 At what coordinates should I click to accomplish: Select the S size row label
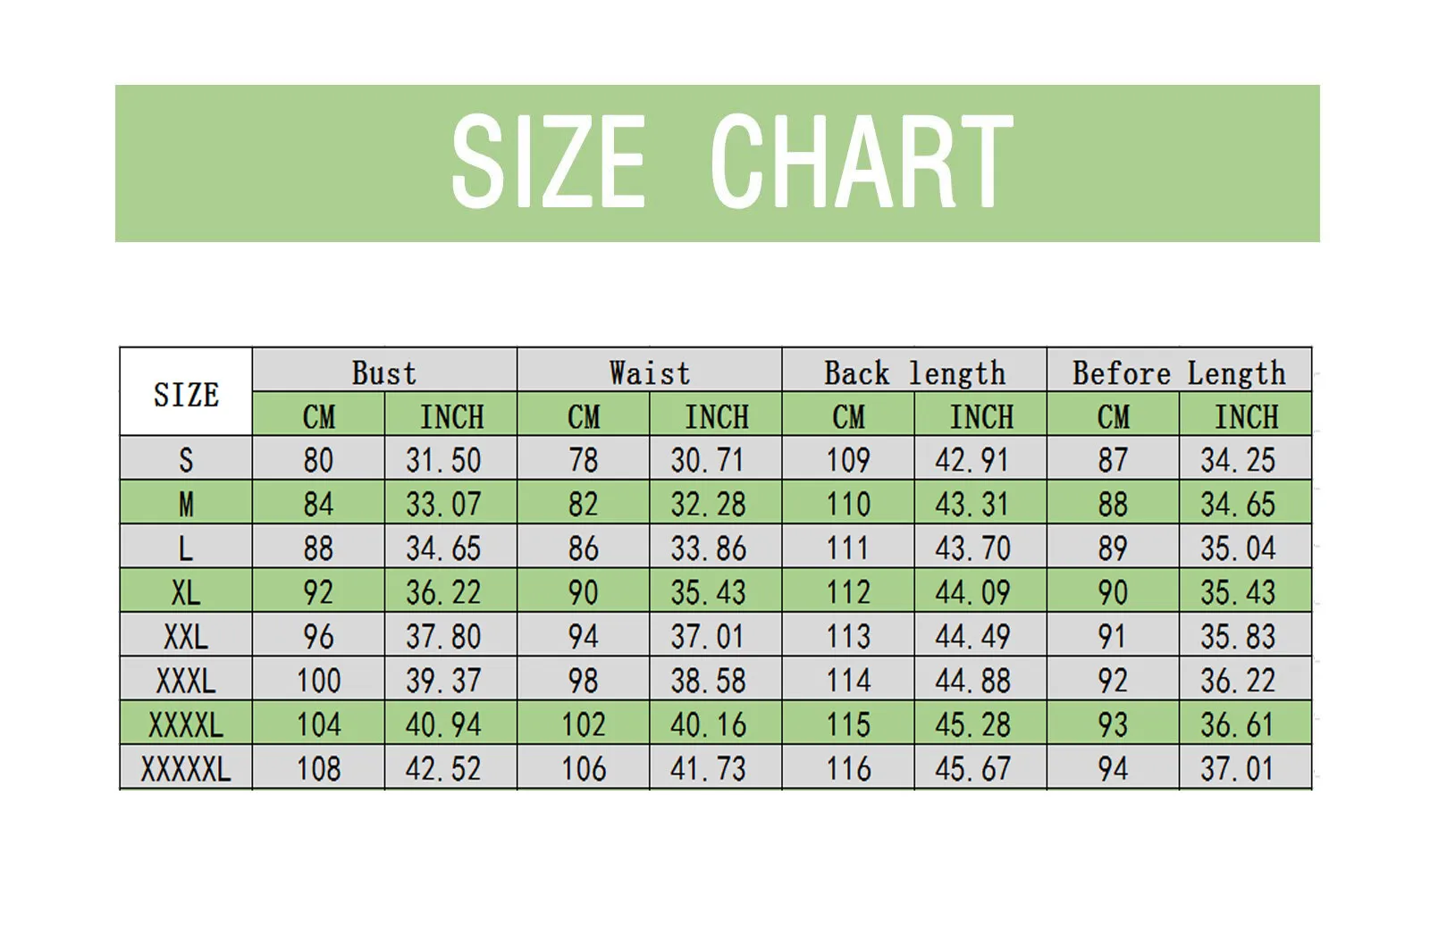(x=186, y=459)
